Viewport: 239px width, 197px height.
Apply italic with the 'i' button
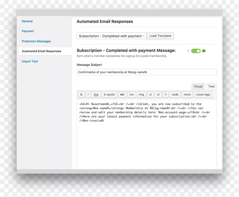click(x=88, y=95)
